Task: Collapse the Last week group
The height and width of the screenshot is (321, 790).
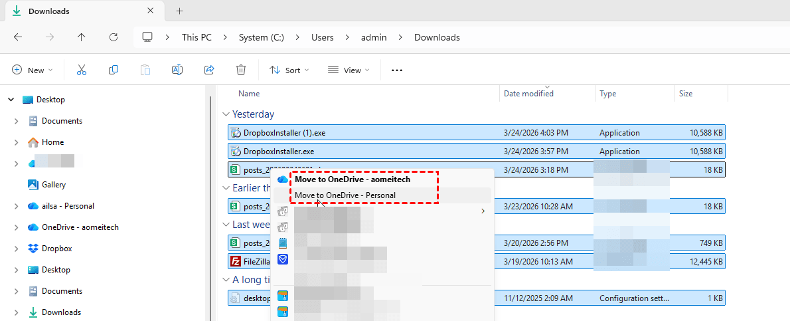Action: pos(225,225)
